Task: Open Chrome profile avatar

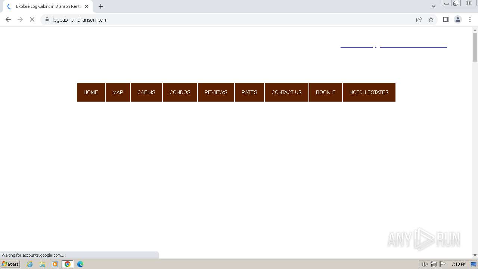Action: (458, 19)
